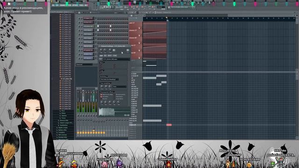Screen dimensions: 299x168
Task: Mute the 'drones LP' playlist track
Action: (x=139, y=35)
